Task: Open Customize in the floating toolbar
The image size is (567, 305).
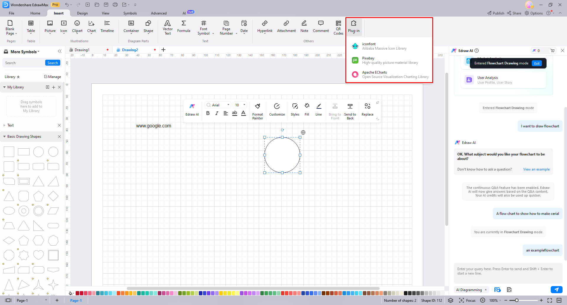Action: click(x=277, y=109)
